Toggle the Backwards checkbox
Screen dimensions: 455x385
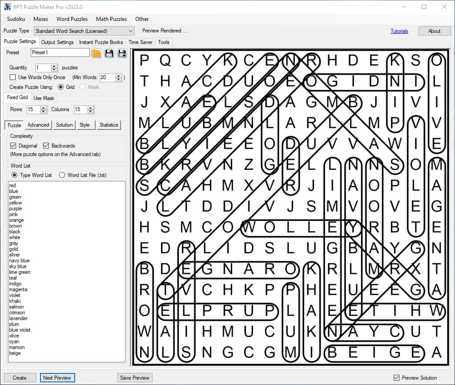[x=46, y=146]
